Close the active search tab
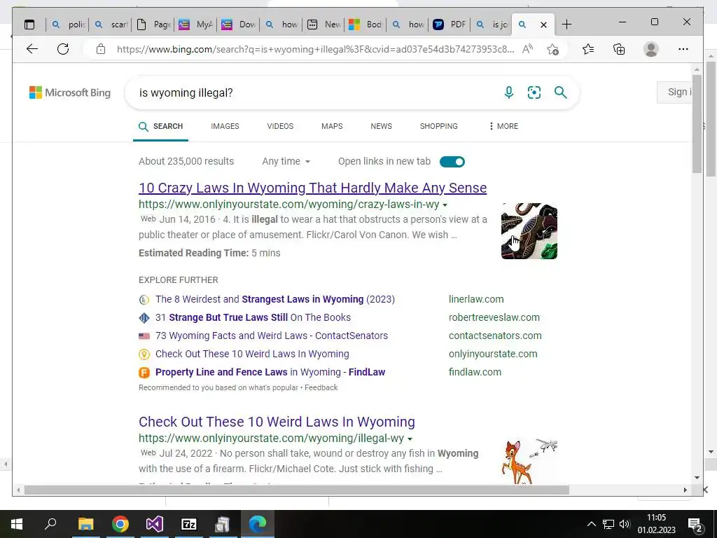717x538 pixels. click(x=543, y=25)
